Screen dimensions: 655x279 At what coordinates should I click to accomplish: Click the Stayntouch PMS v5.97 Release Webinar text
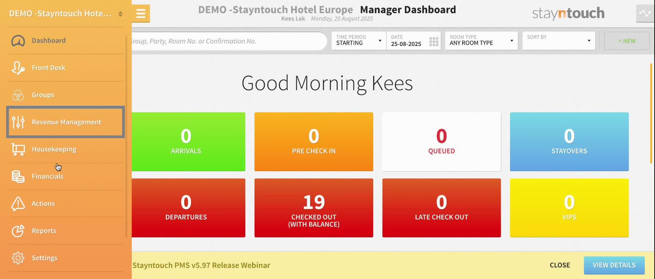point(201,265)
